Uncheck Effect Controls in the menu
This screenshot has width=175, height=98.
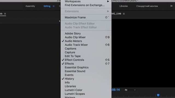[86, 60]
